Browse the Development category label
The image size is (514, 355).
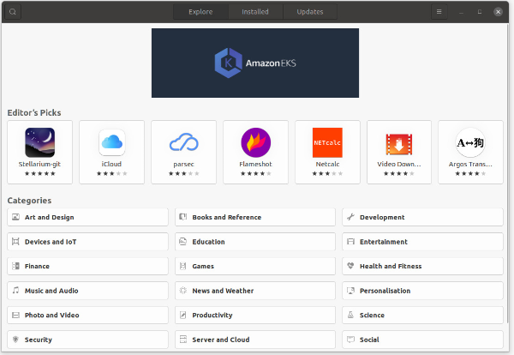click(382, 217)
